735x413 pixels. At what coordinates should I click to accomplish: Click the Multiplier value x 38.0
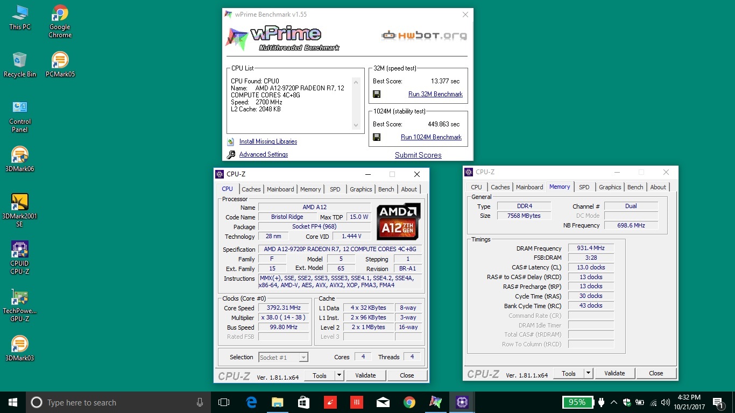pyautogui.click(x=284, y=317)
